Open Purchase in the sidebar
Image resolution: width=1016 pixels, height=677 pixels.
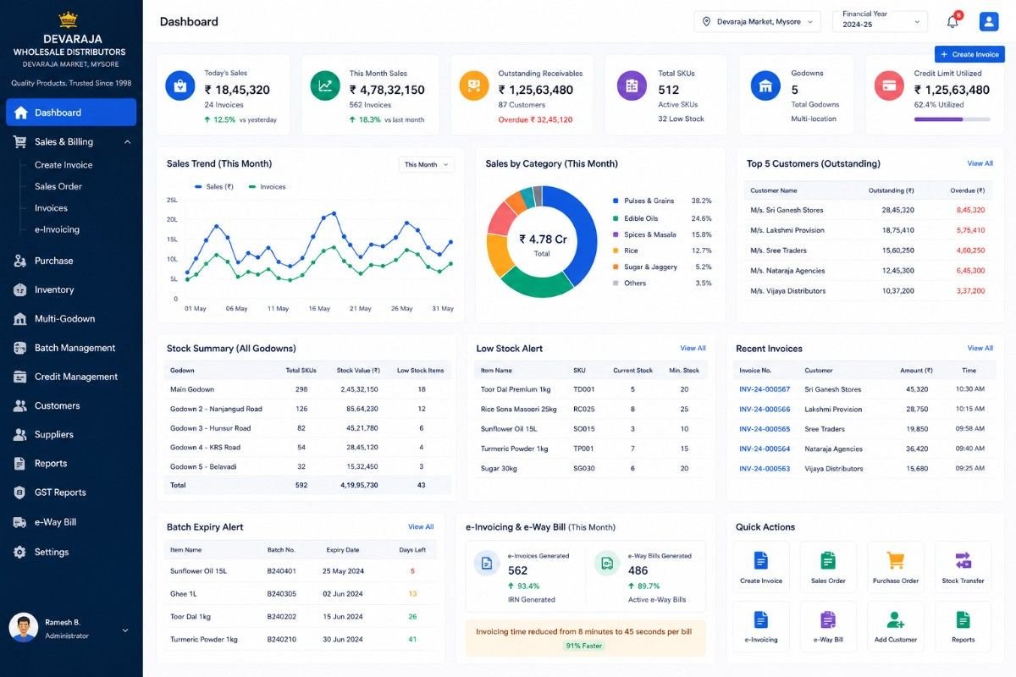click(71, 261)
